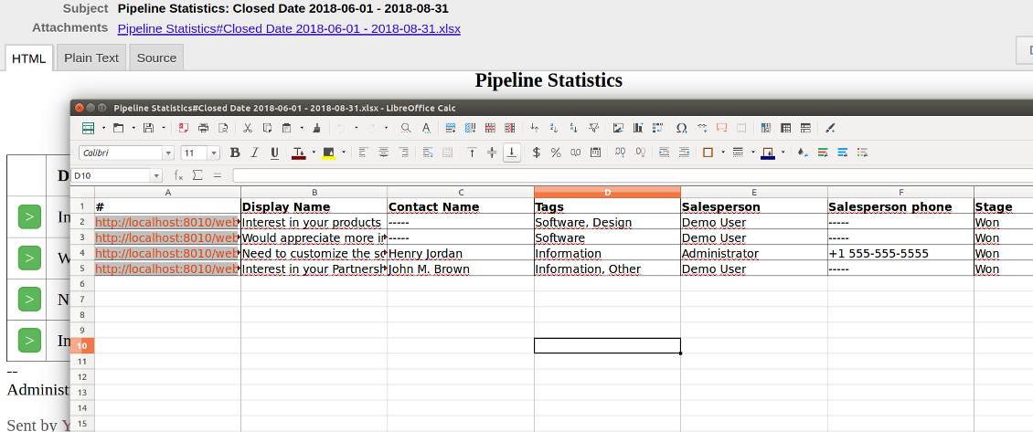Viewport: 1033px width, 432px height.
Task: Select row 10 header
Action: (x=82, y=346)
